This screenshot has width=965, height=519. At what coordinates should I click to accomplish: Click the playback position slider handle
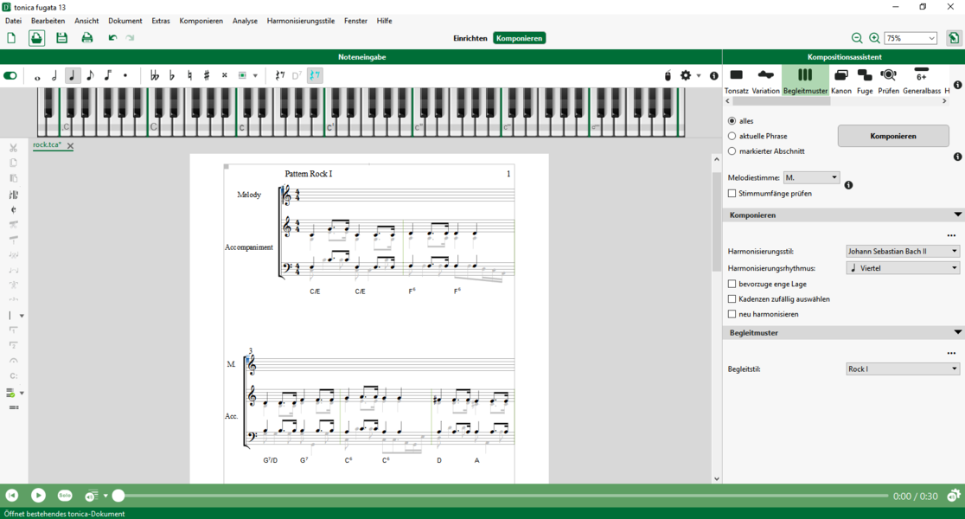point(118,496)
